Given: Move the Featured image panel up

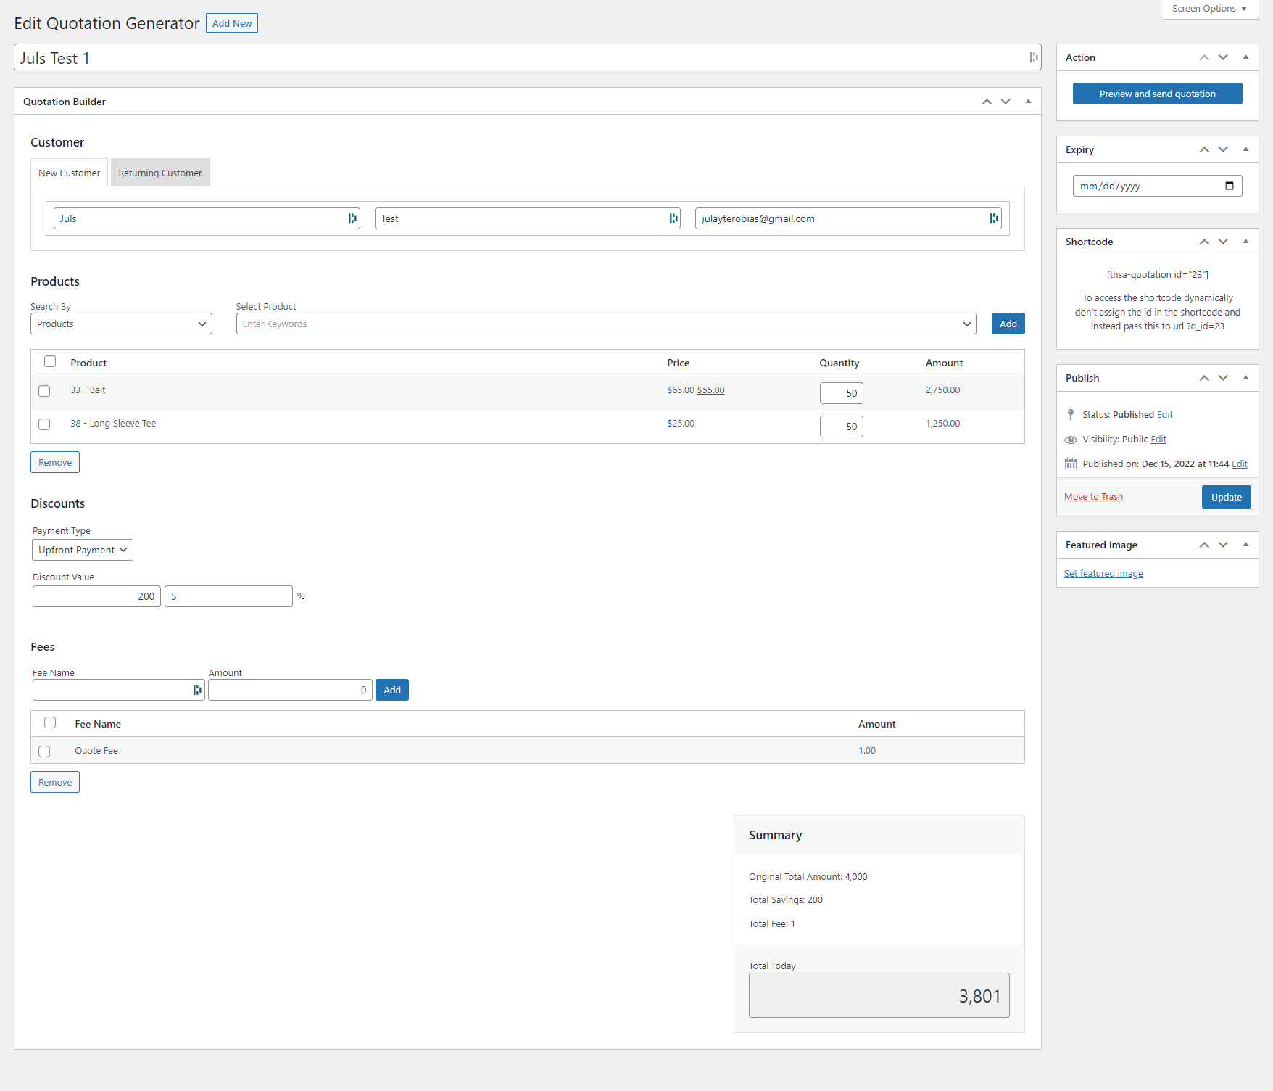Looking at the screenshot, I should [1204, 545].
